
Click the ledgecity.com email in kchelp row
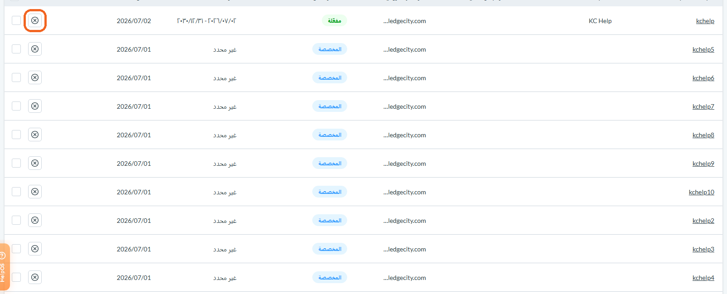pyautogui.click(x=404, y=21)
